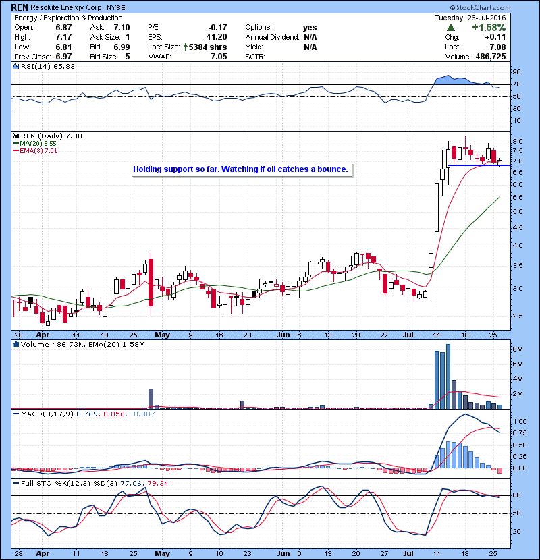The image size is (540, 560).
Task: Click the large red candle in late April
Action: click(151, 283)
